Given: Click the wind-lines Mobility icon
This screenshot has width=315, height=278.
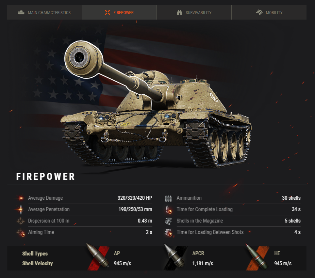Looking at the screenshot, I should (259, 12).
